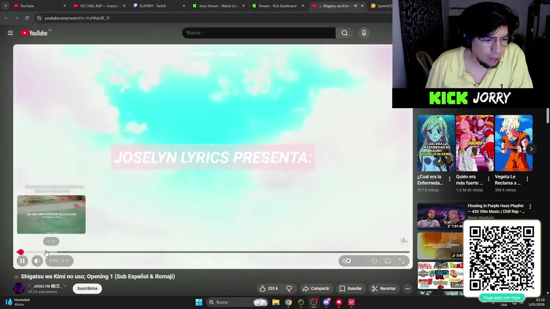The height and width of the screenshot is (309, 550).
Task: Click the 0:02 / 4:11 time display
Action: (x=59, y=261)
